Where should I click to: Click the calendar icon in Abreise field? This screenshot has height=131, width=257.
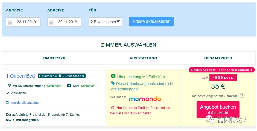click(x=51, y=22)
